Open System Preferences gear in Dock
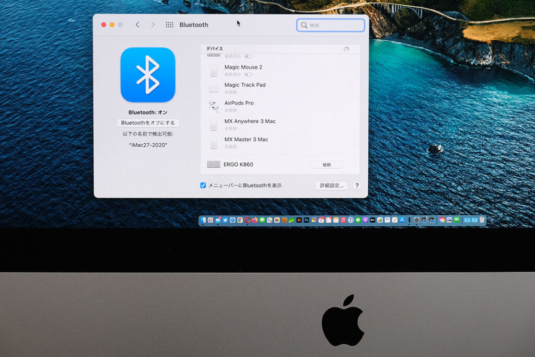 pos(416,220)
